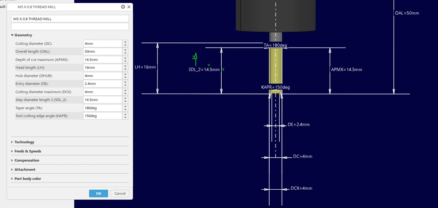Click the Depth of cut maximum (APMX) field
438x208 pixels.
(x=103, y=60)
